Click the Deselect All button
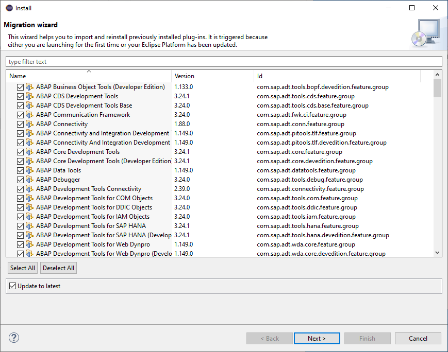 point(58,268)
